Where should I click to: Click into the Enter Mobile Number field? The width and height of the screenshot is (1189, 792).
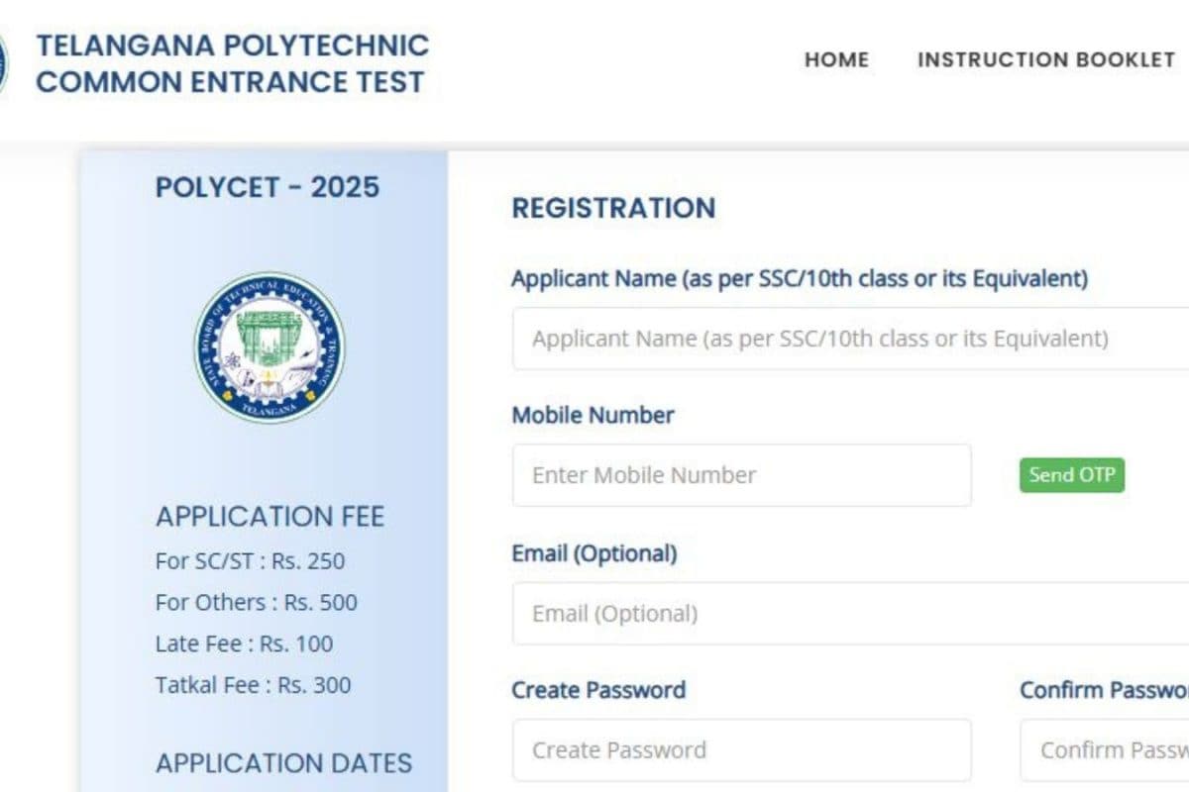pos(741,475)
